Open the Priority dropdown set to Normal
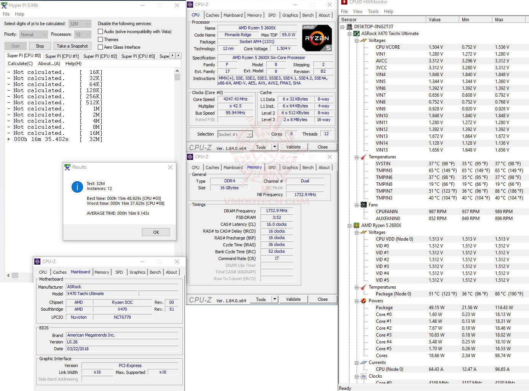This screenshot has height=391, width=529. point(34,35)
